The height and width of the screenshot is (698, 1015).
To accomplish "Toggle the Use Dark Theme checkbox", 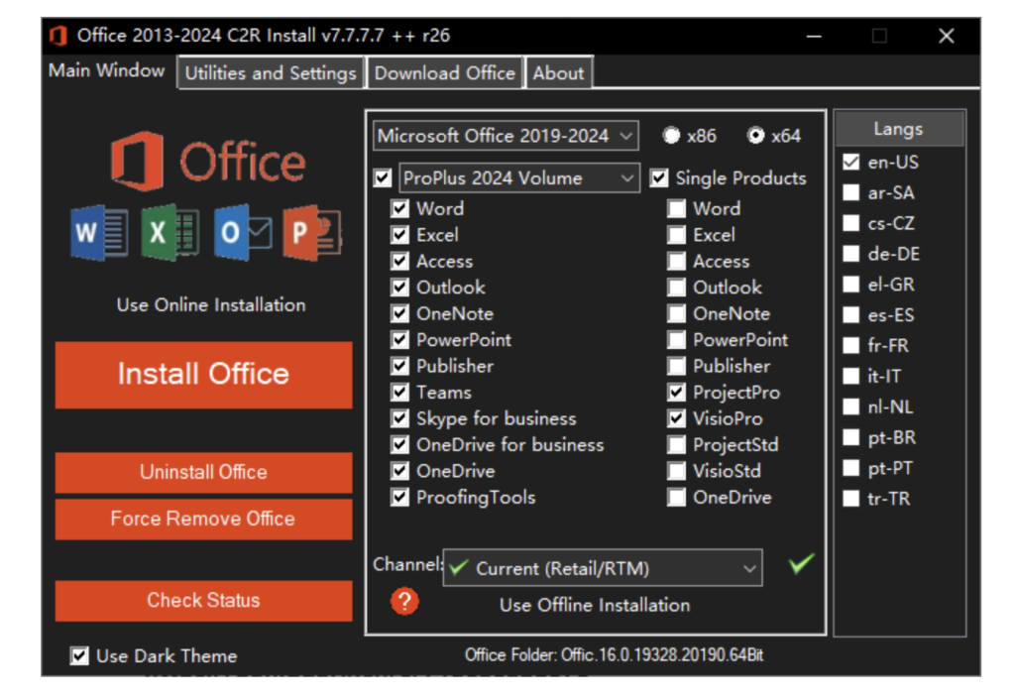I will click(x=79, y=655).
